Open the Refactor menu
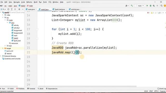The height and width of the screenshot is (93, 166). [x=29, y=2]
